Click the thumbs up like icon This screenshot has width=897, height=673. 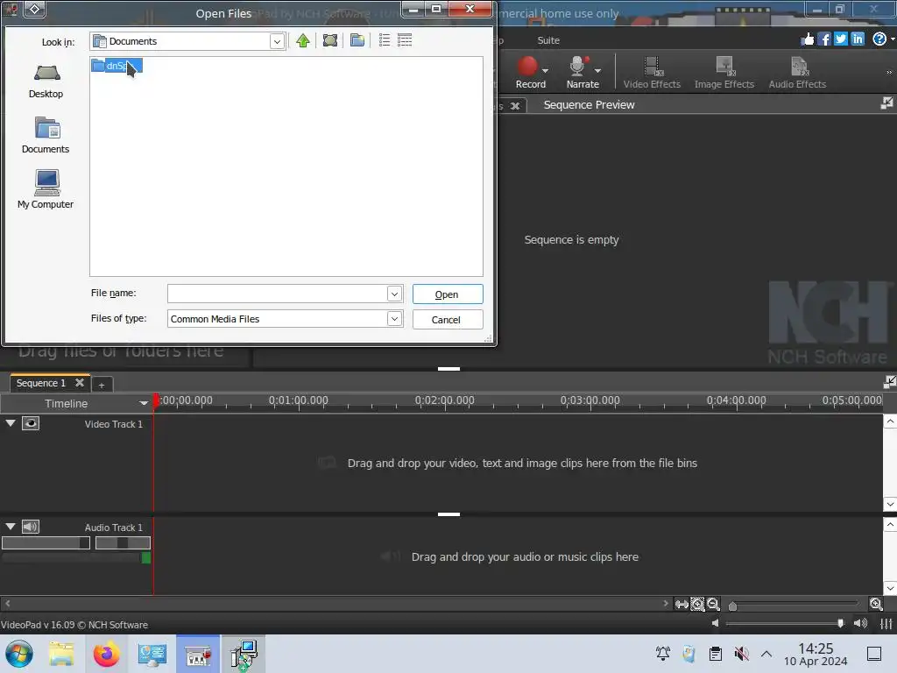(807, 39)
